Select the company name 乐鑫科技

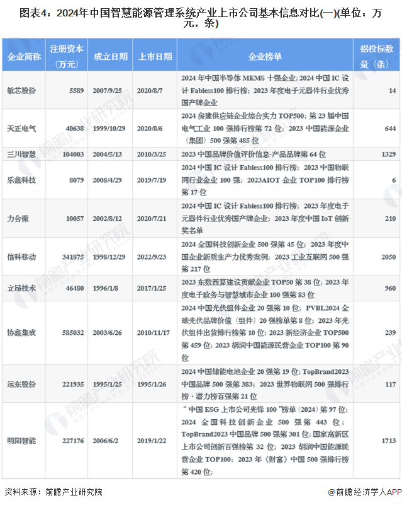[21, 180]
